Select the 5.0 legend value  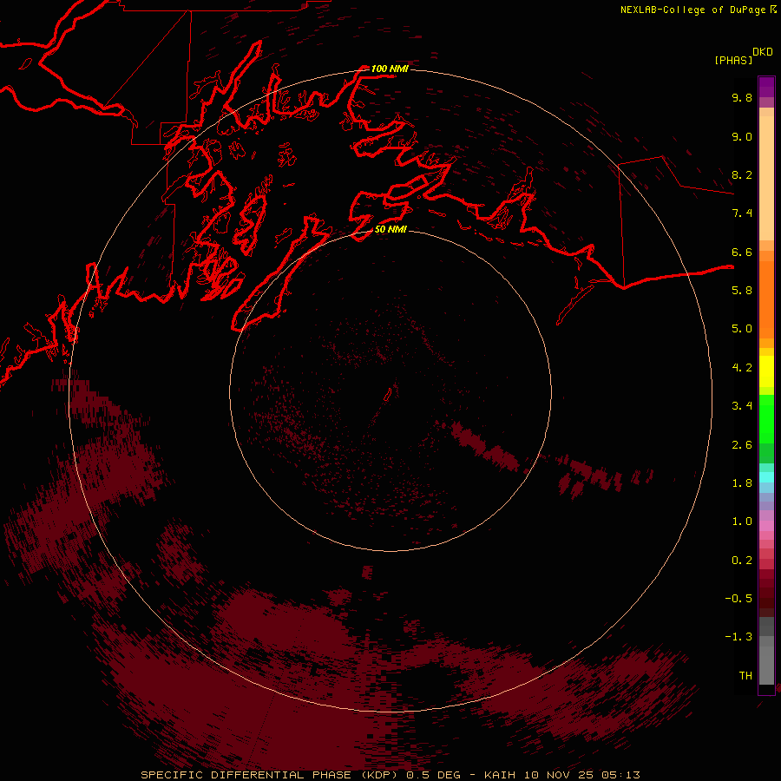[x=742, y=329]
